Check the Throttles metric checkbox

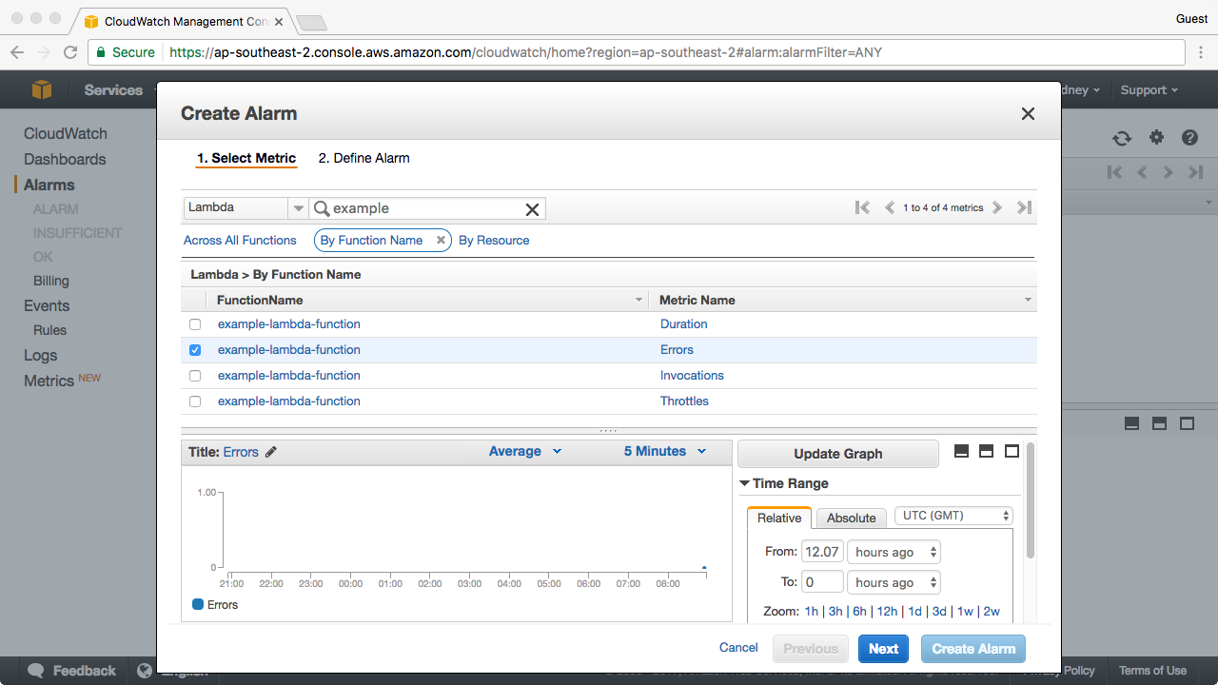(x=195, y=401)
